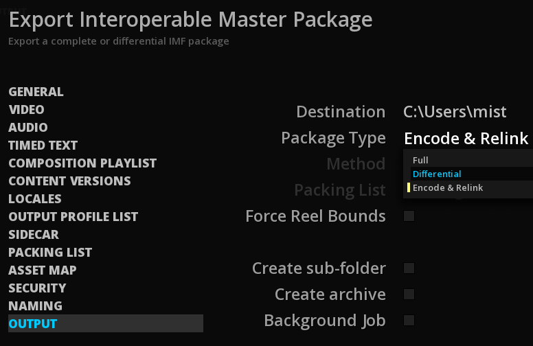Viewport: 533px width, 346px height.
Task: Go to the AUDIO section
Action: tap(28, 128)
